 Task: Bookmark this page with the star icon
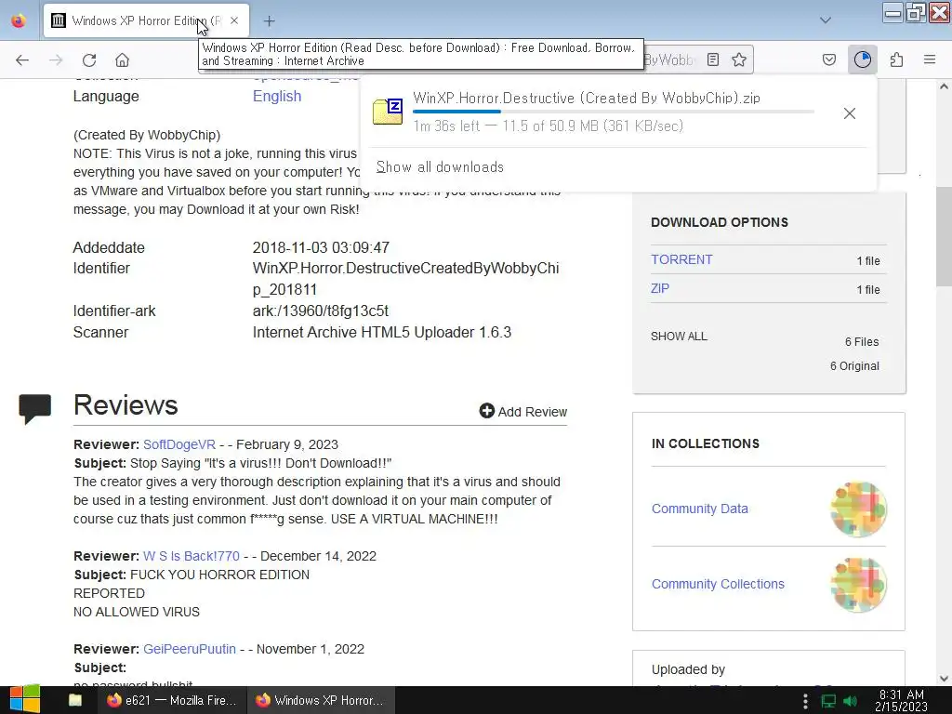point(739,59)
